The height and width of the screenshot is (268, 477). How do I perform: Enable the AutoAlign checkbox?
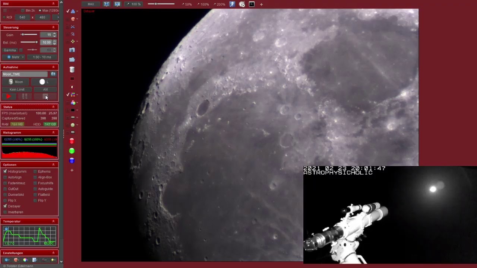[x=5, y=177]
